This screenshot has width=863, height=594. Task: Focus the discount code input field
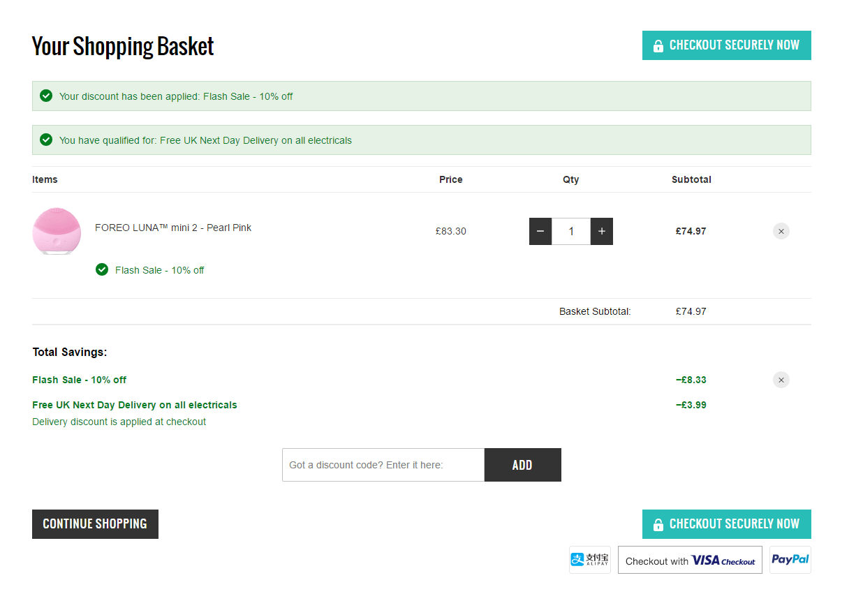[x=383, y=465]
